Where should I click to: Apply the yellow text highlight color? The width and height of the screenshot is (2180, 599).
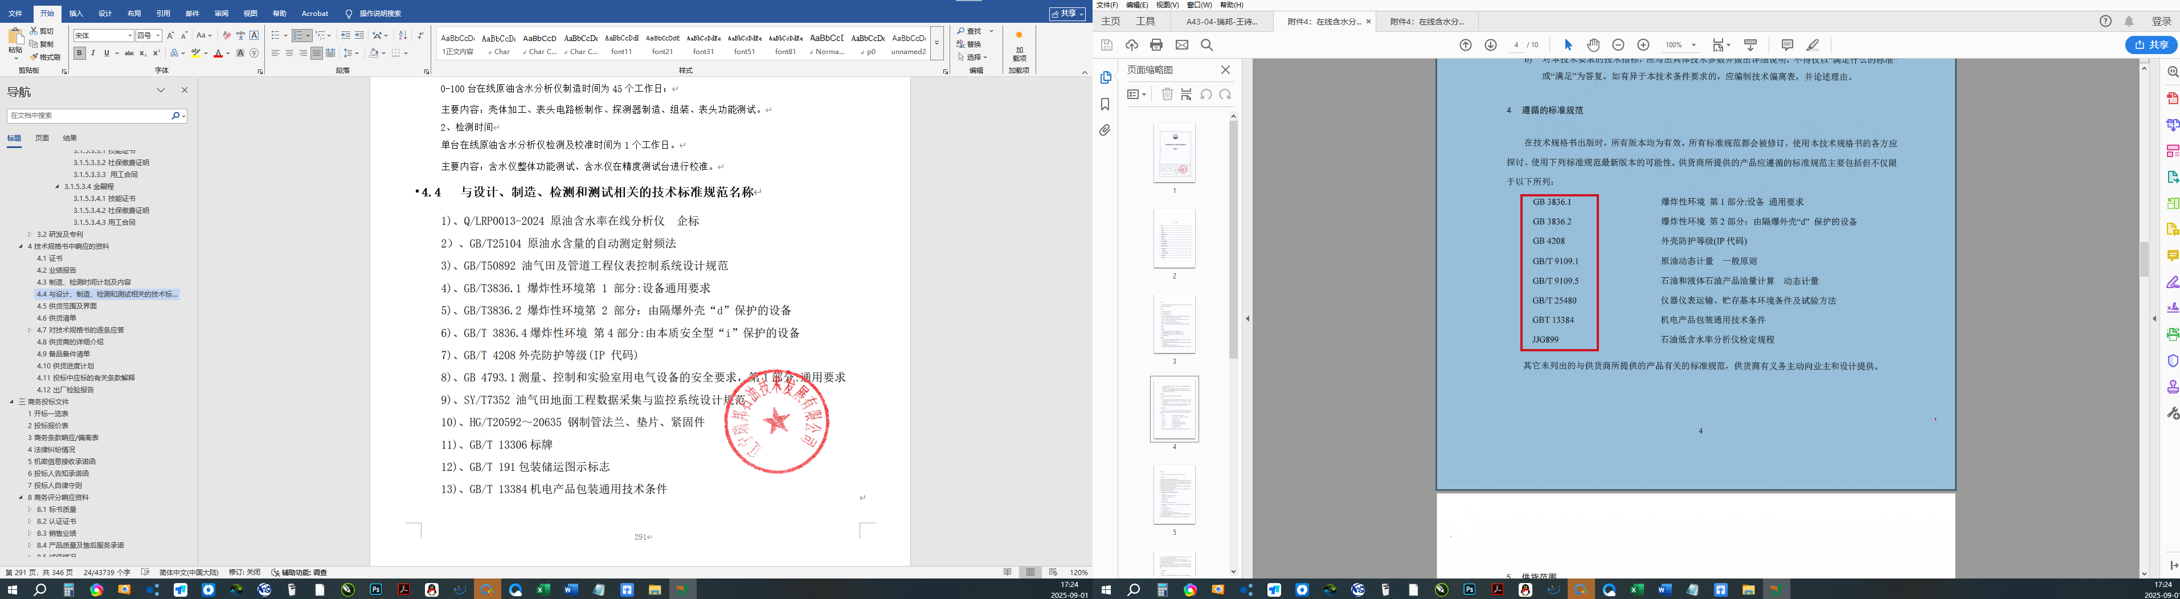pos(195,54)
